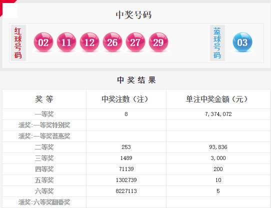Click the red ball numbered 29
The height and width of the screenshot is (208, 271).
click(x=158, y=42)
